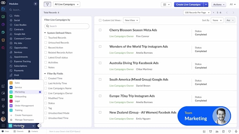The image size is (239, 134).
Task: Click the add module plus icon
Action: coord(35,4)
